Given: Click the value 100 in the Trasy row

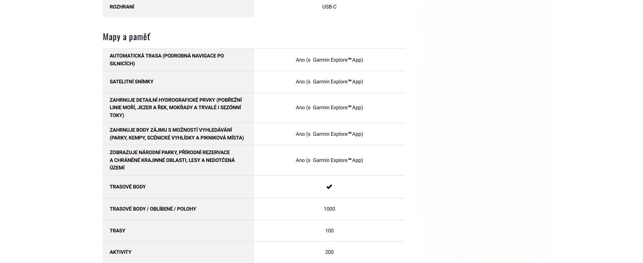Looking at the screenshot, I should (329, 231).
